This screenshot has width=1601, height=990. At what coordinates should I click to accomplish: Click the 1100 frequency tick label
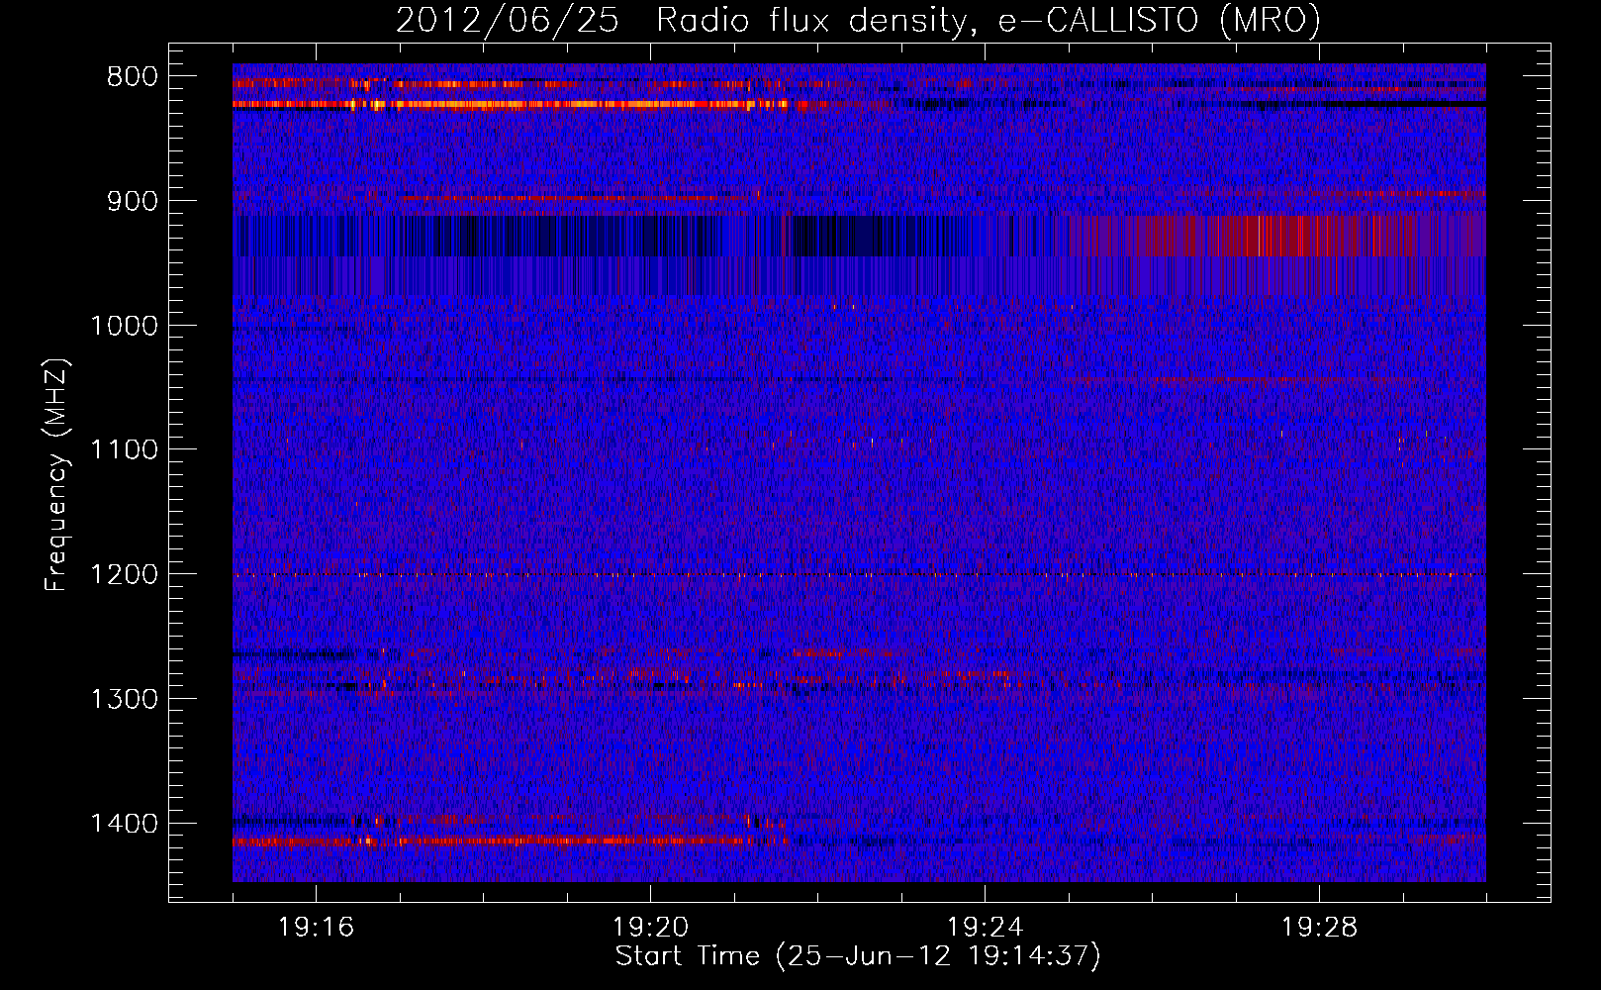[x=124, y=449]
